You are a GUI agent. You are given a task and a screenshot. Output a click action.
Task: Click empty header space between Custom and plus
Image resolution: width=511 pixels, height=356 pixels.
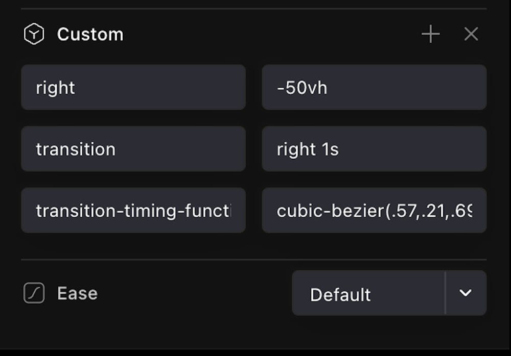(x=271, y=35)
